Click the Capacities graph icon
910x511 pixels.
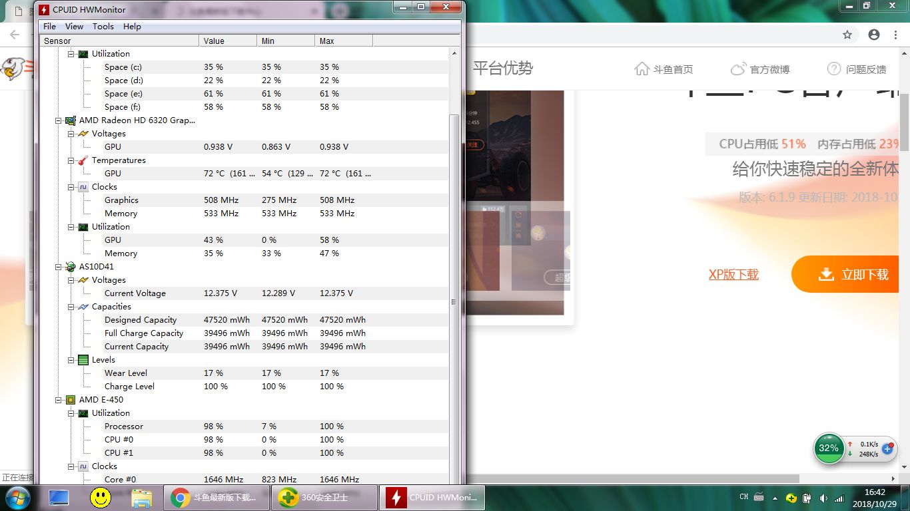click(83, 307)
